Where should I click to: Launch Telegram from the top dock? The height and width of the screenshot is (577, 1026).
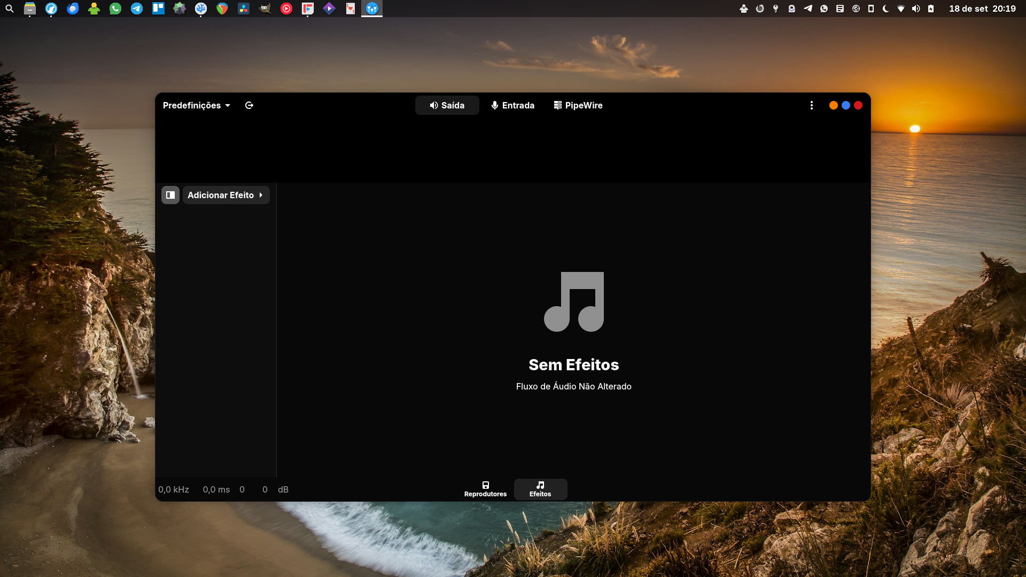(x=137, y=9)
